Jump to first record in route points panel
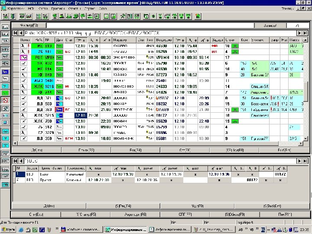 [15, 161]
